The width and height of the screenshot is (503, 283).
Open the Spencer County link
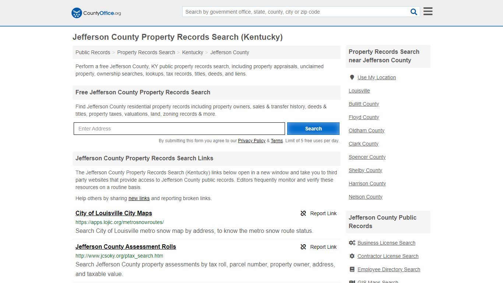click(367, 157)
